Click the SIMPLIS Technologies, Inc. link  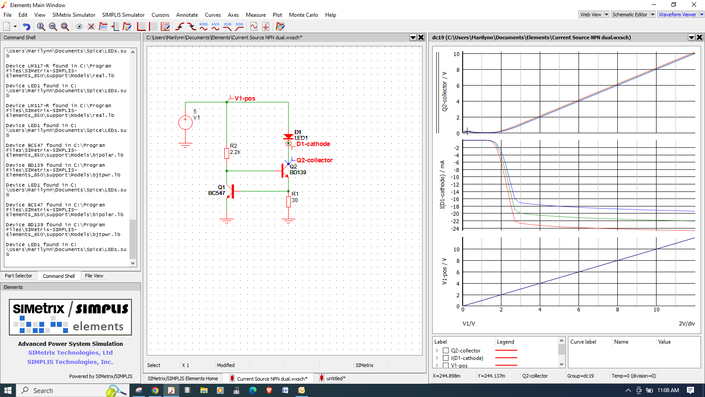[70, 362]
